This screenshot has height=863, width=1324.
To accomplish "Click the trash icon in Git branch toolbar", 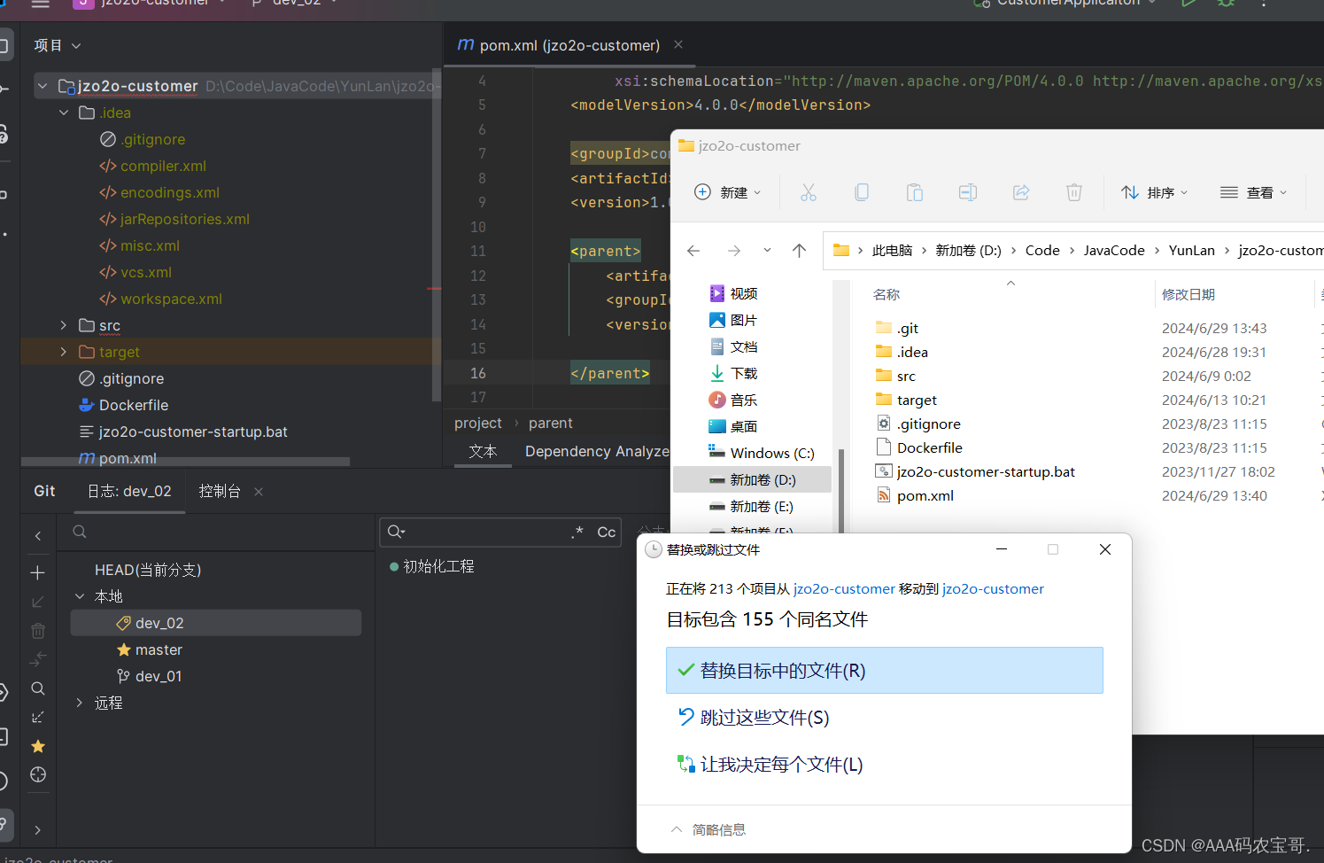I will [37, 631].
